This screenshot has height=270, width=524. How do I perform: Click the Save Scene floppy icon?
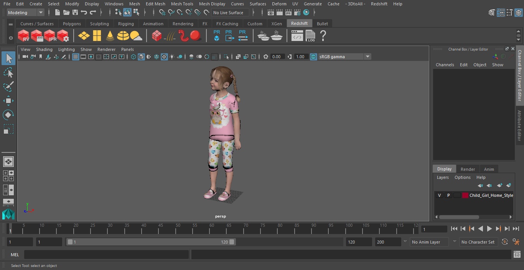coord(75,13)
